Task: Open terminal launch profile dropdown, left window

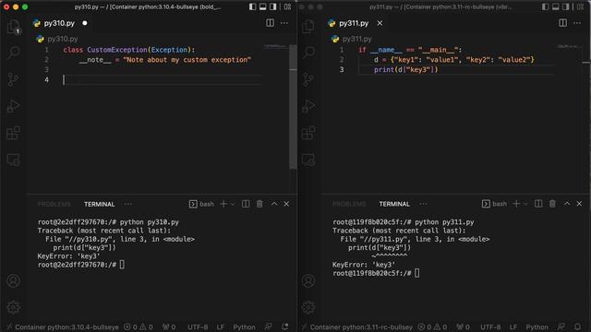Action: tap(233, 204)
